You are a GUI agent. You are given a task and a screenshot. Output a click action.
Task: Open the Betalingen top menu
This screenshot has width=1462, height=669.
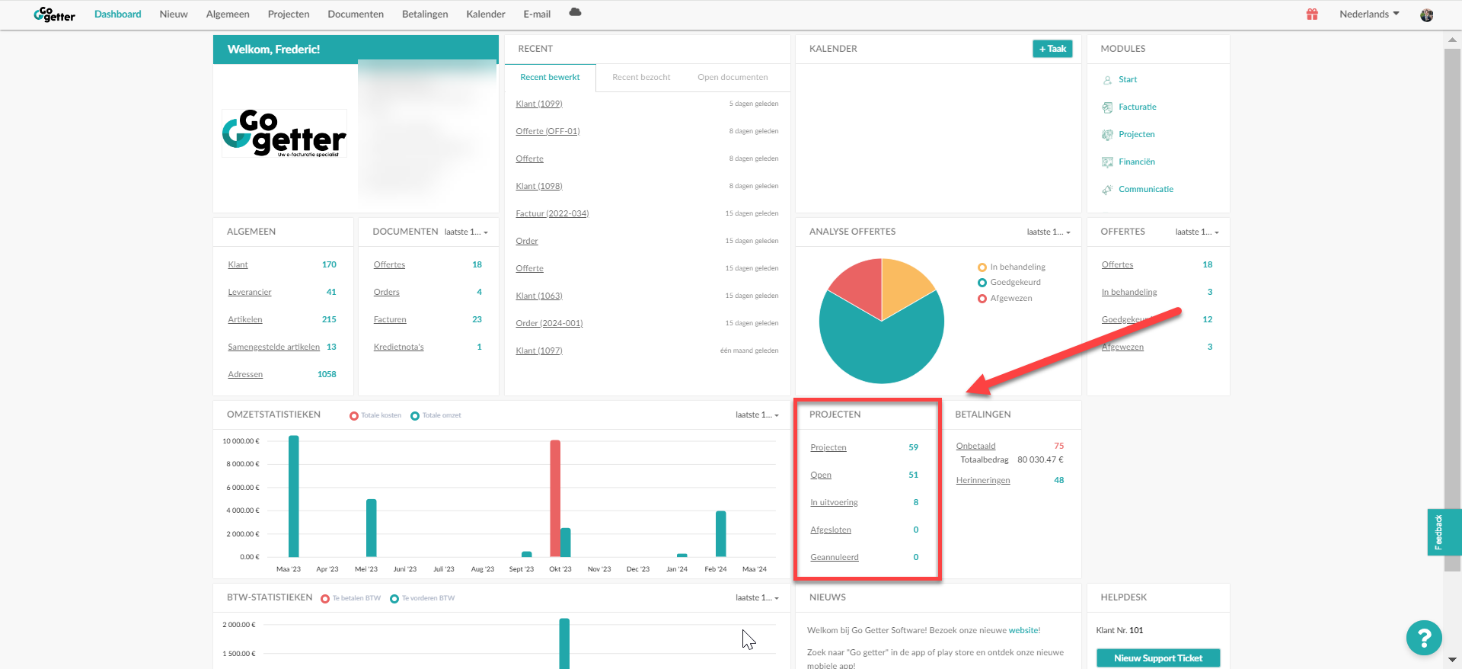[425, 14]
